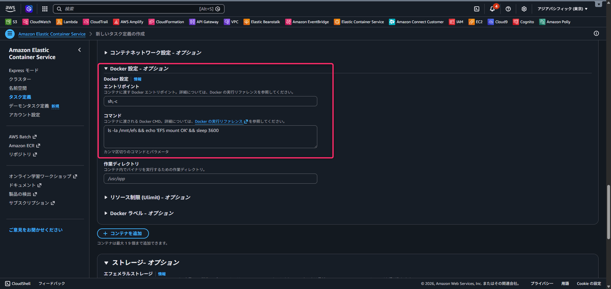Click ご意見をお聞かせください feedback link
The height and width of the screenshot is (289, 611).
coord(36,230)
